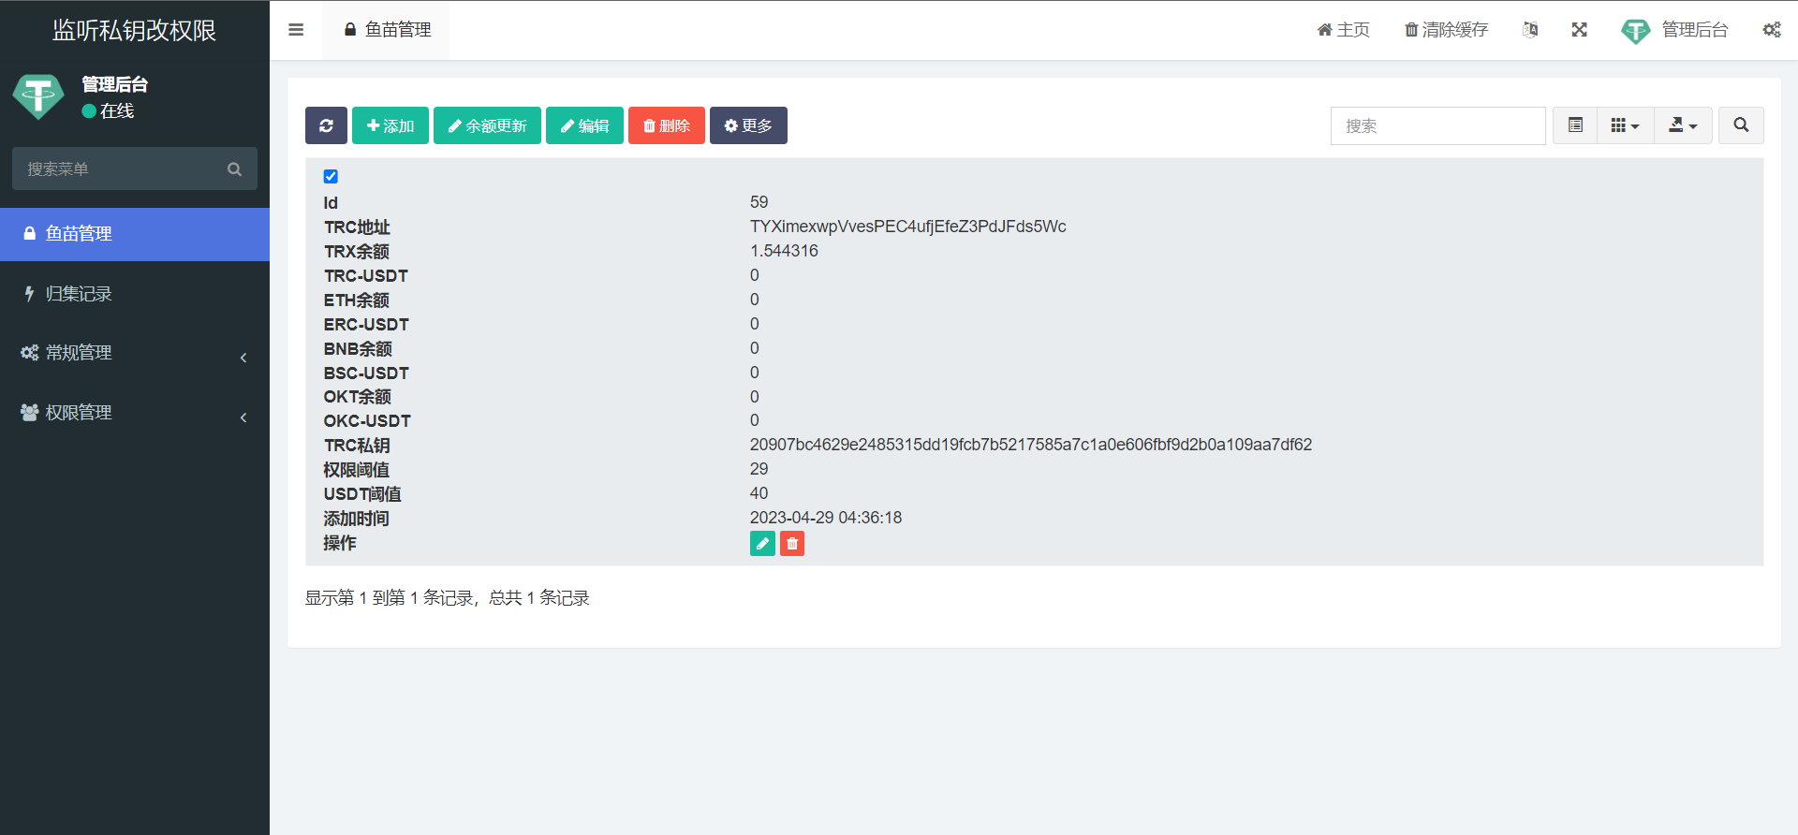Open the export data dropdown
The image size is (1798, 835).
coord(1683,125)
